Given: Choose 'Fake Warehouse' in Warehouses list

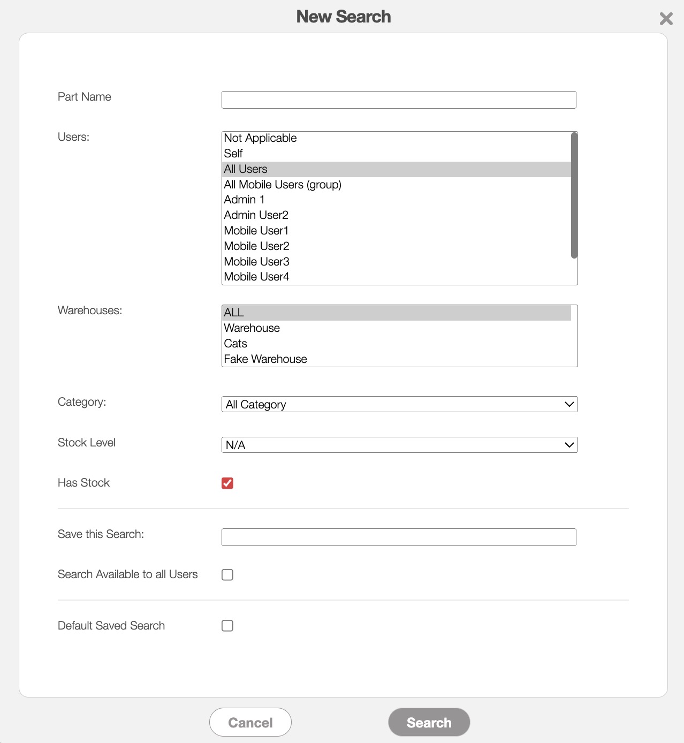Looking at the screenshot, I should click(x=265, y=359).
